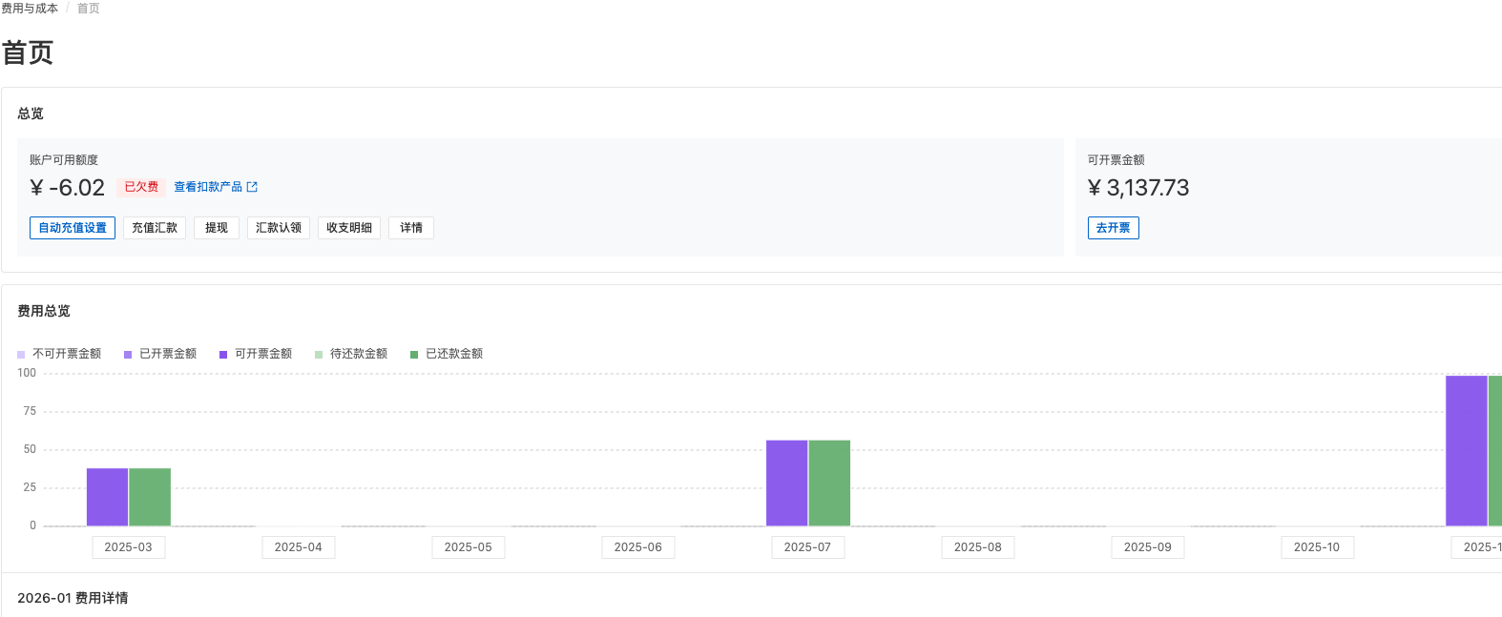Toggle 已还款金额 legend series

(447, 354)
